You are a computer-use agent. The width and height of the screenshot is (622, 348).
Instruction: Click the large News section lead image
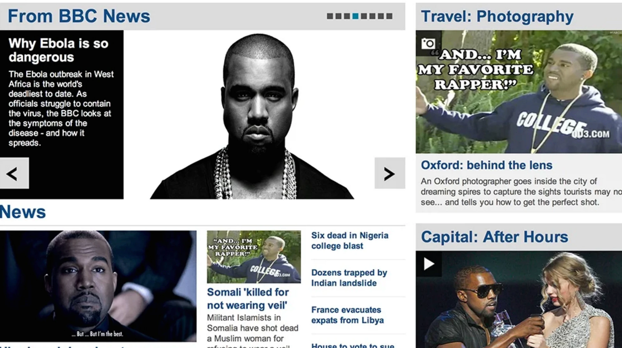pos(98,286)
